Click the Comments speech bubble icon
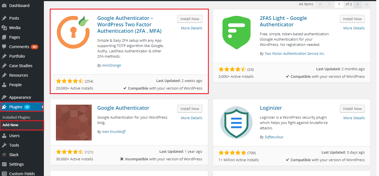 [4, 47]
